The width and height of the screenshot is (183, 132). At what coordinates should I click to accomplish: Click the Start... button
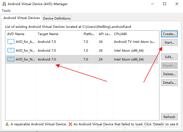click(169, 43)
